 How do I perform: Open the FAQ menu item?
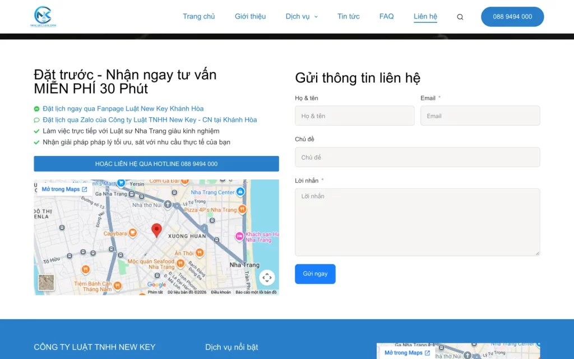click(x=387, y=16)
